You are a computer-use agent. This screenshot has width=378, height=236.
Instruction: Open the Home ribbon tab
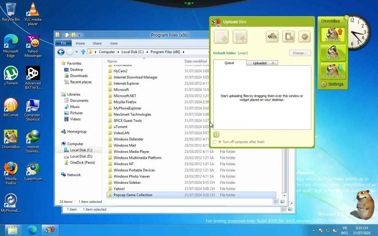click(80, 43)
